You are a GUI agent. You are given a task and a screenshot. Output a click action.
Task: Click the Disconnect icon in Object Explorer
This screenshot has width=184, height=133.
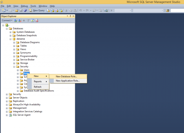pos(20,21)
